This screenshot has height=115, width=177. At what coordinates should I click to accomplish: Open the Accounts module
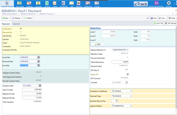tap(38, 4)
